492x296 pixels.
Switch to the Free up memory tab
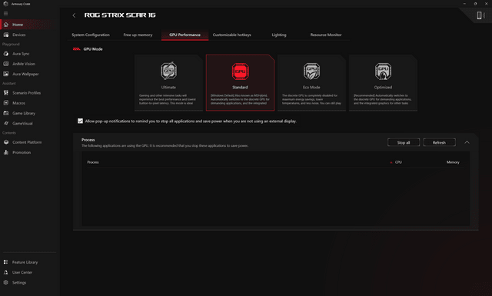click(138, 35)
